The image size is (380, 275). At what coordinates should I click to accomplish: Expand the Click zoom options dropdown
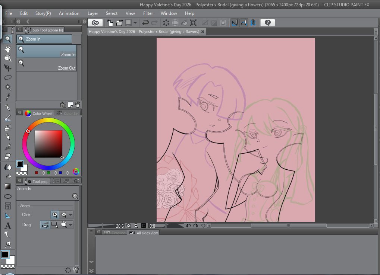(x=70, y=215)
